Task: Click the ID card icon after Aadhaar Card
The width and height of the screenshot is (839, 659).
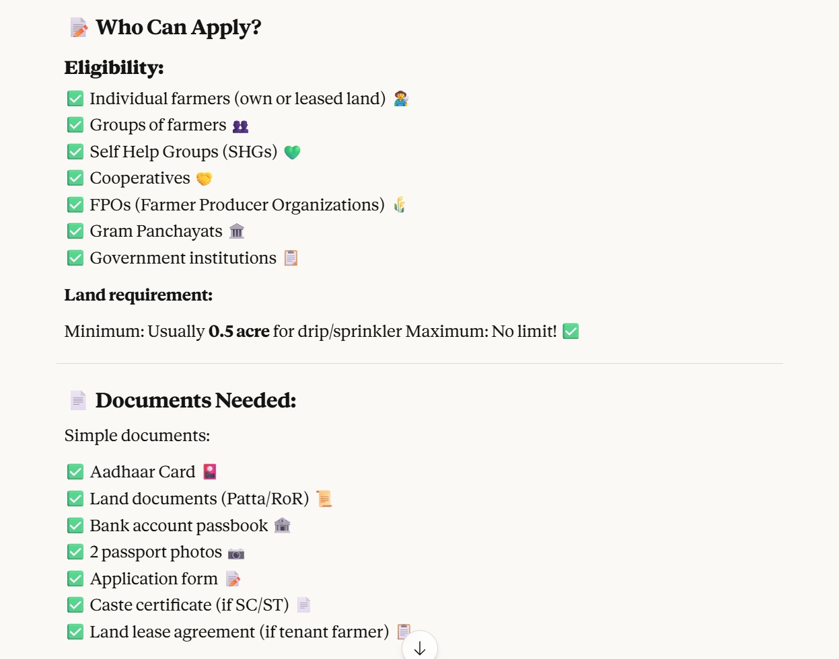Action: point(210,472)
